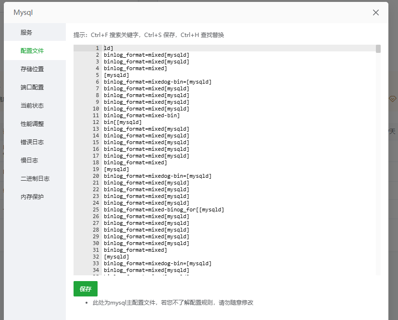Go to the 当前状态 tab

click(35, 106)
